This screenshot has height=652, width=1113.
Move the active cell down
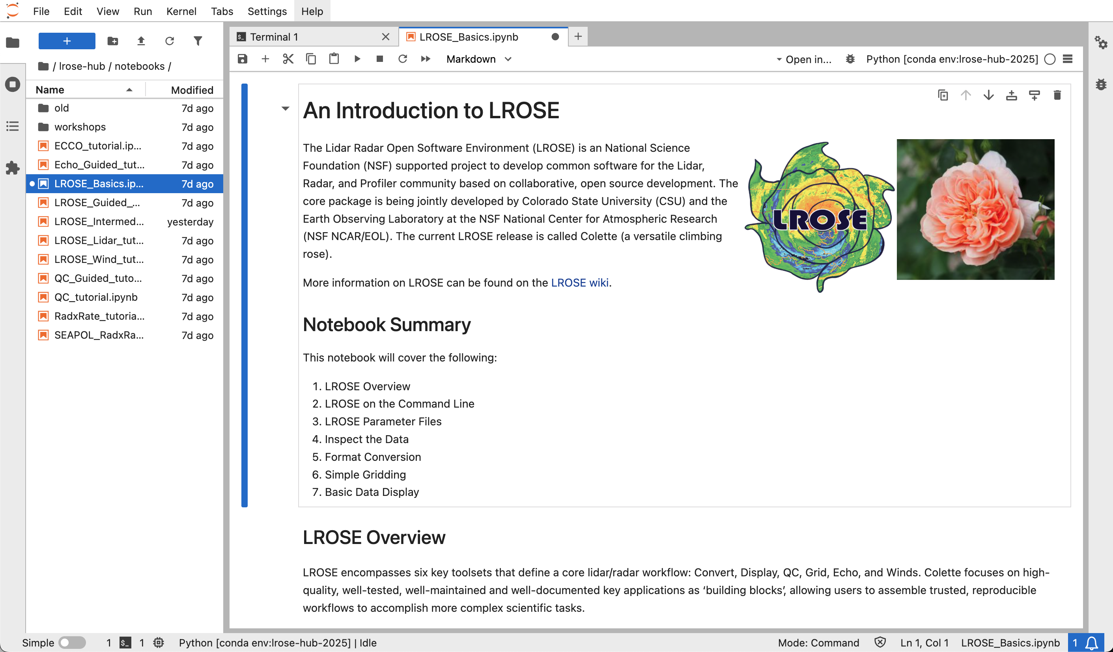coord(988,95)
